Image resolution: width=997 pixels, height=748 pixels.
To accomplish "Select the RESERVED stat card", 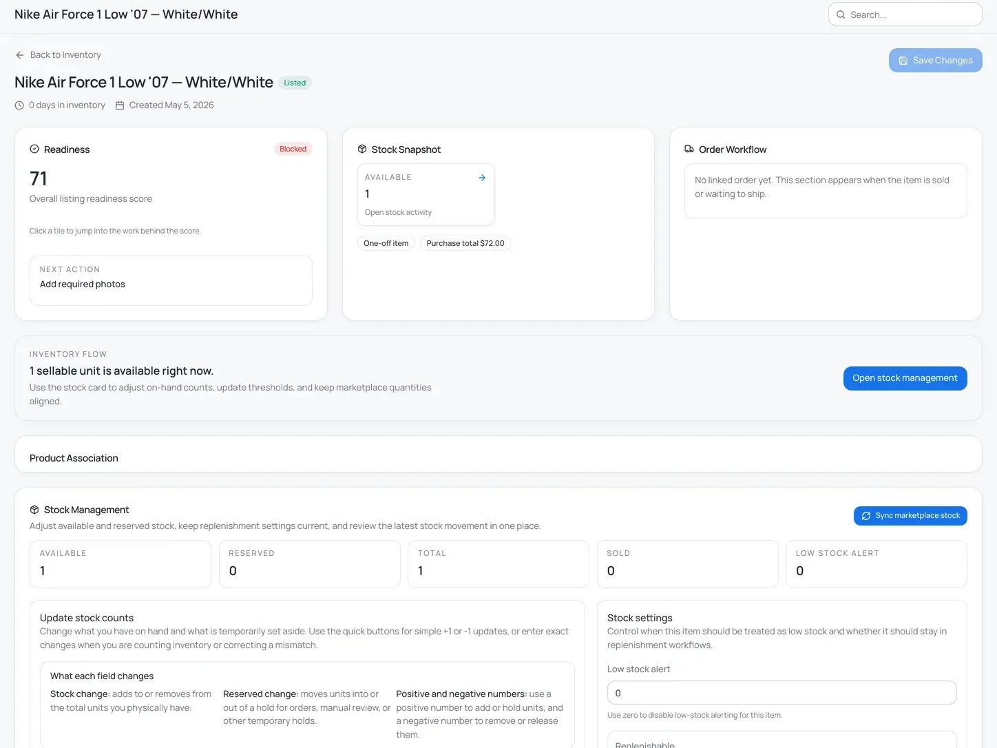I will click(309, 564).
